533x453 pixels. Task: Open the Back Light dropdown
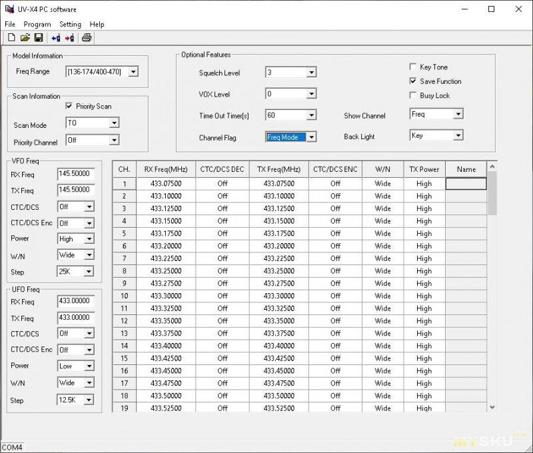point(458,136)
